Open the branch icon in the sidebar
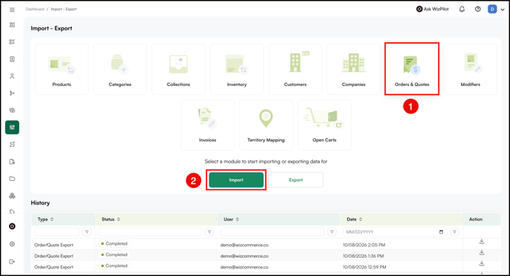The image size is (510, 276). click(x=12, y=94)
